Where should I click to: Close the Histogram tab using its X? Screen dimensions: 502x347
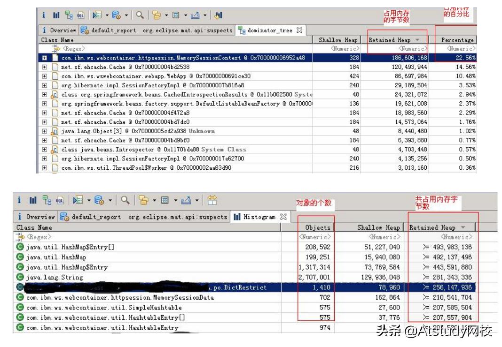[283, 217]
